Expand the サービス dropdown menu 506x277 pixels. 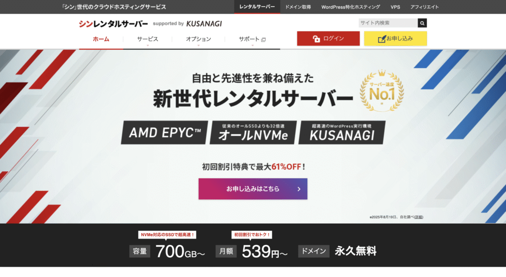click(147, 39)
